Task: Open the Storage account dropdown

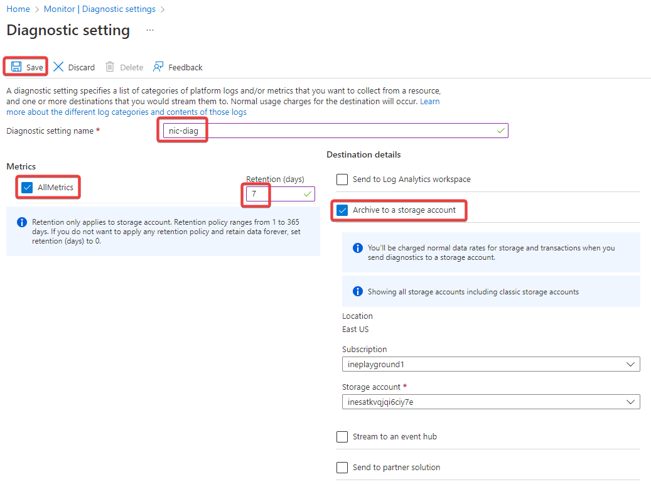Action: (x=490, y=402)
